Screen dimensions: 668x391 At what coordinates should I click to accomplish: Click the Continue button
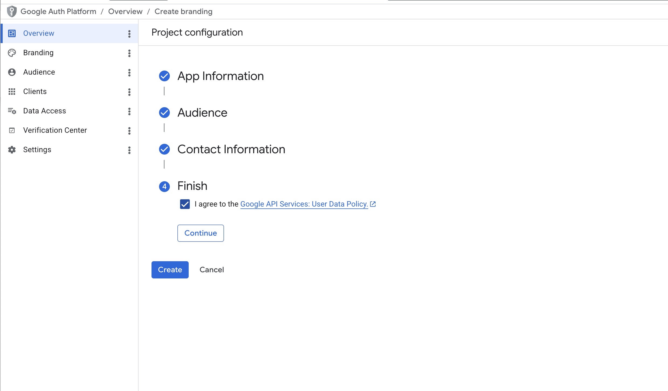click(201, 233)
